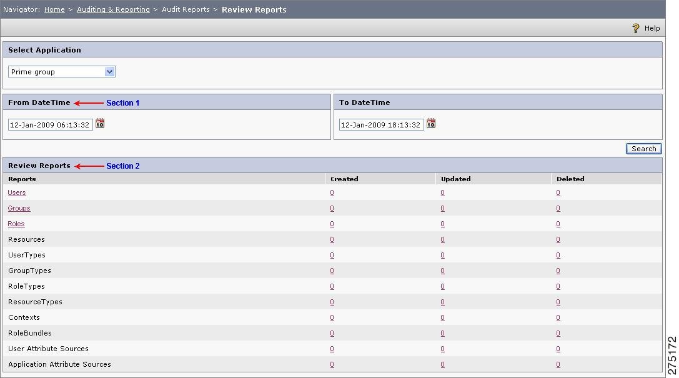679x378 pixels.
Task: Click Updated count for UserTypes row
Action: pos(442,255)
